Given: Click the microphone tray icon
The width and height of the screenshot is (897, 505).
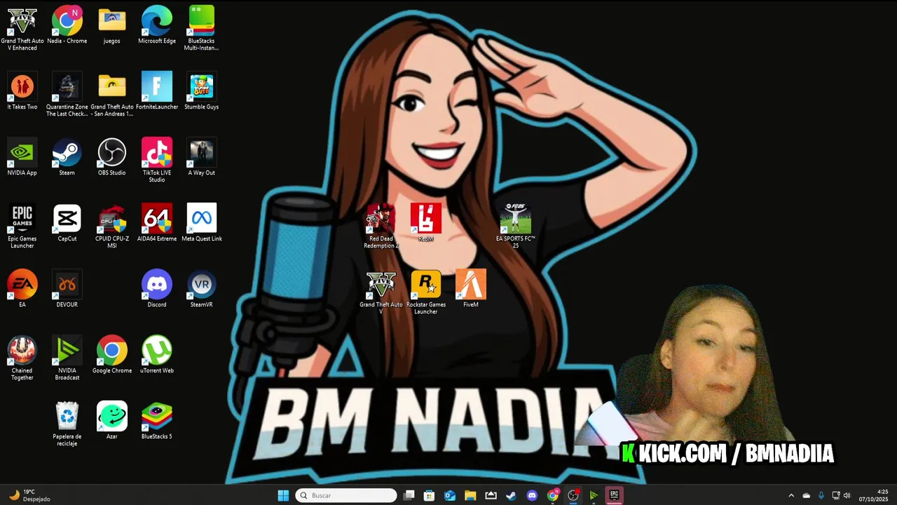Looking at the screenshot, I should click(821, 496).
